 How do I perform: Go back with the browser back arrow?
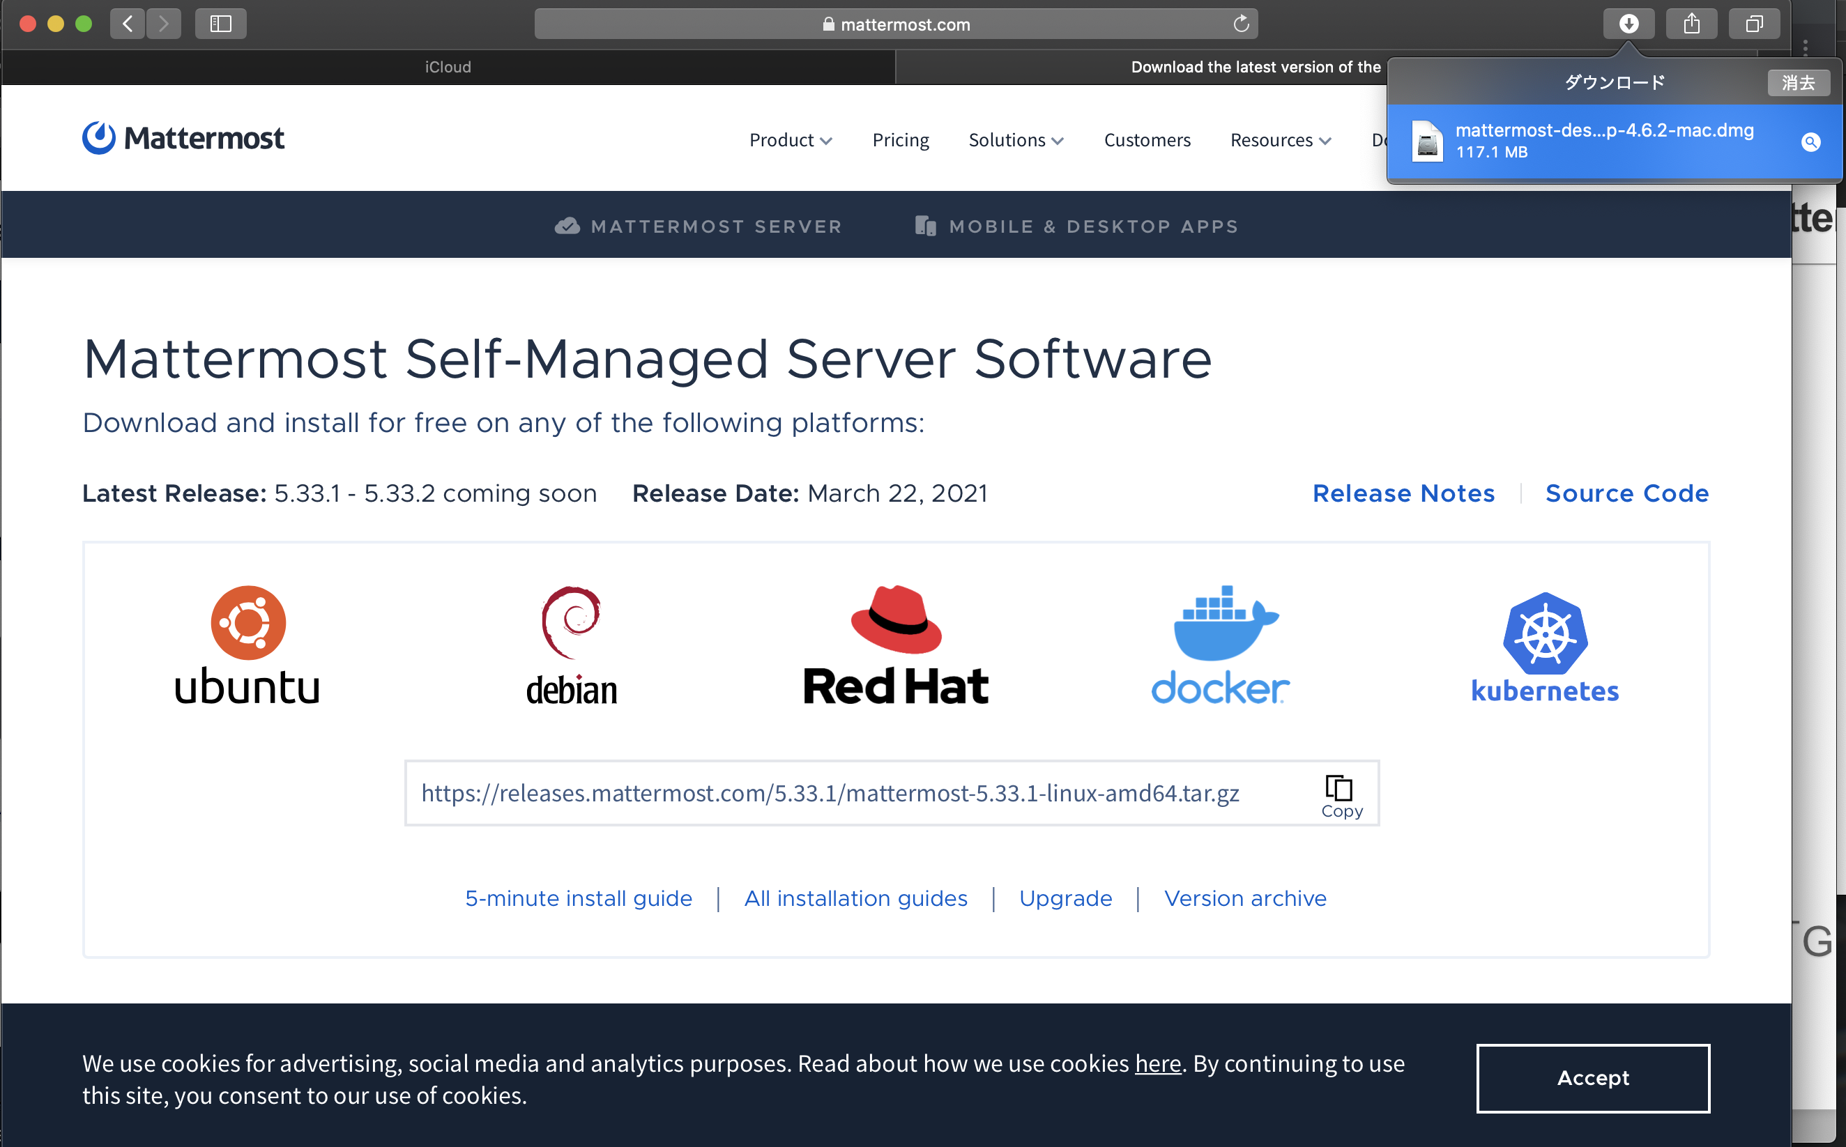128,24
